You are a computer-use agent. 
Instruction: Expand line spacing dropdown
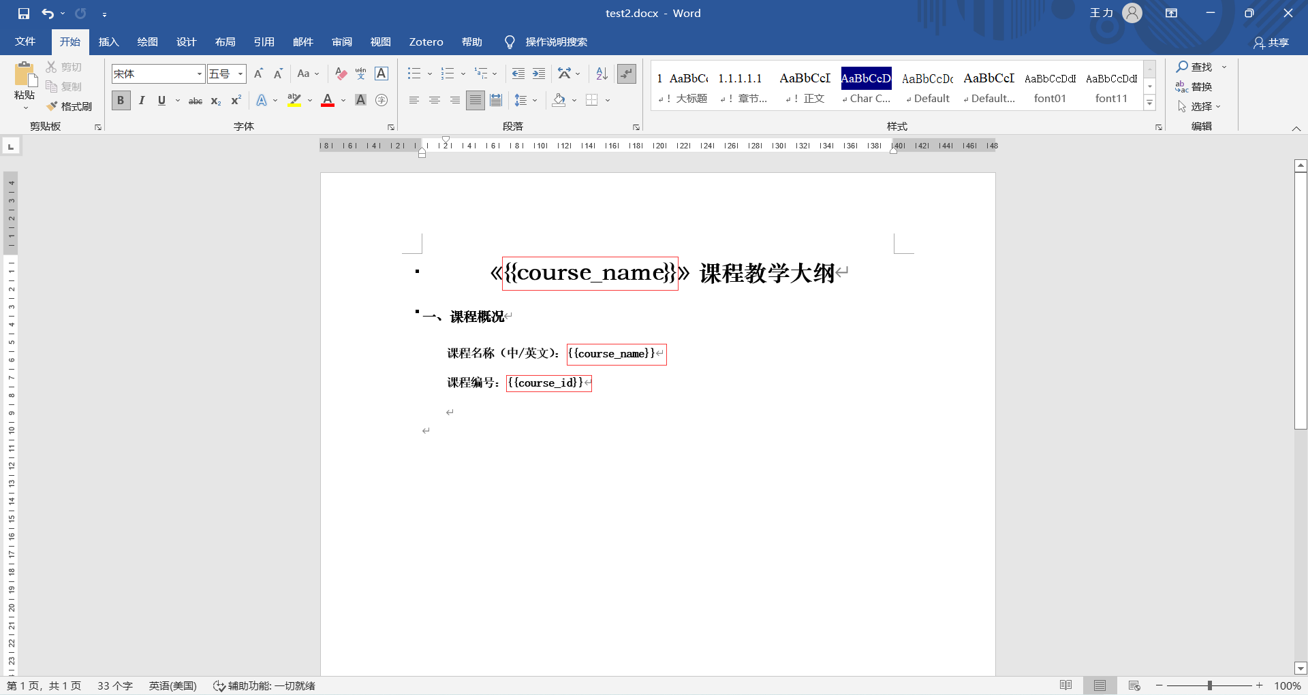tap(535, 101)
